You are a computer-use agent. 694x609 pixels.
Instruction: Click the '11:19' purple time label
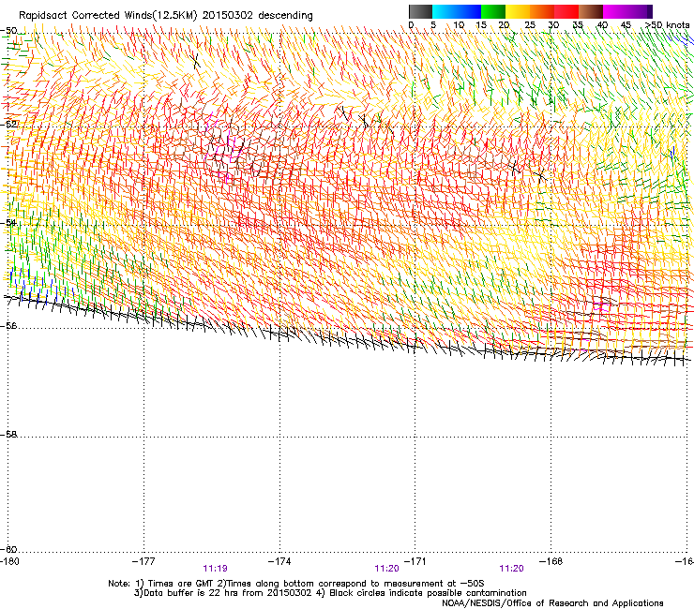(x=215, y=569)
